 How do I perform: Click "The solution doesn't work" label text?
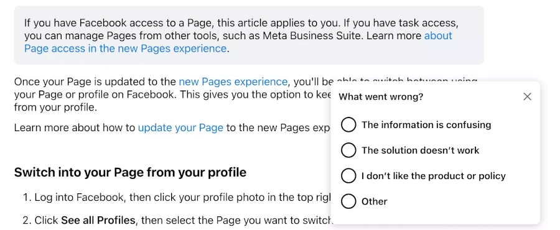[421, 150]
